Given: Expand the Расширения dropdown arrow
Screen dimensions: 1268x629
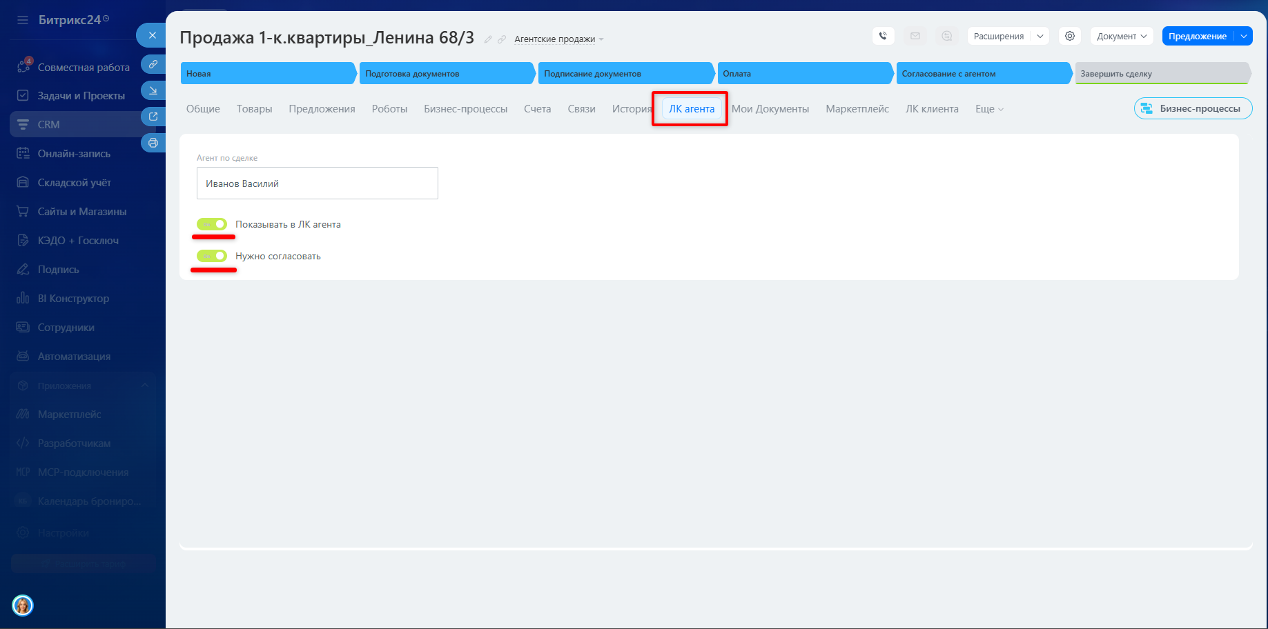Looking at the screenshot, I should [1040, 36].
